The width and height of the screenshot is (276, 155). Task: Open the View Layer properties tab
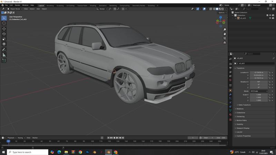coord(230,72)
